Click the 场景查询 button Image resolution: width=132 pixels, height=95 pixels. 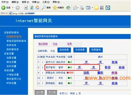click(96, 50)
